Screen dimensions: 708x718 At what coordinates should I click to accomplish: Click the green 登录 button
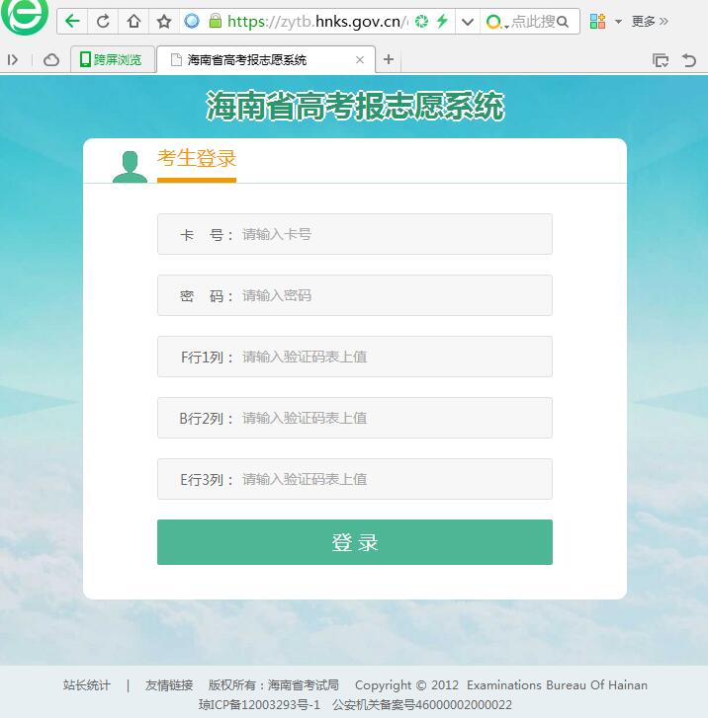(x=354, y=542)
